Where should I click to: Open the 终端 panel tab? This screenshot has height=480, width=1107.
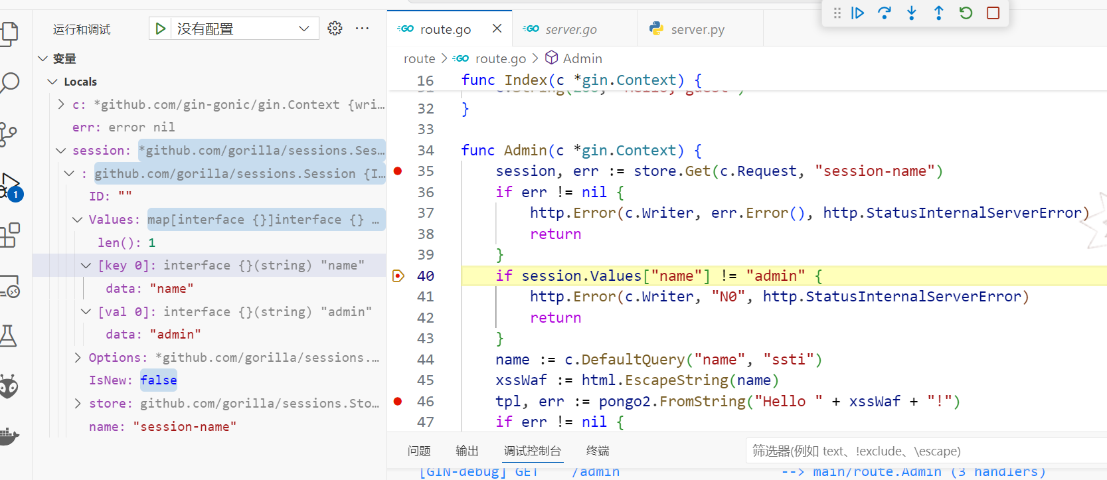click(x=598, y=451)
